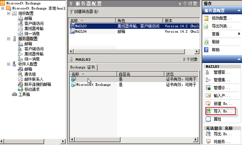The image size is (242, 145).
Task: Sort certificates by 状态 column
Action: point(181,74)
